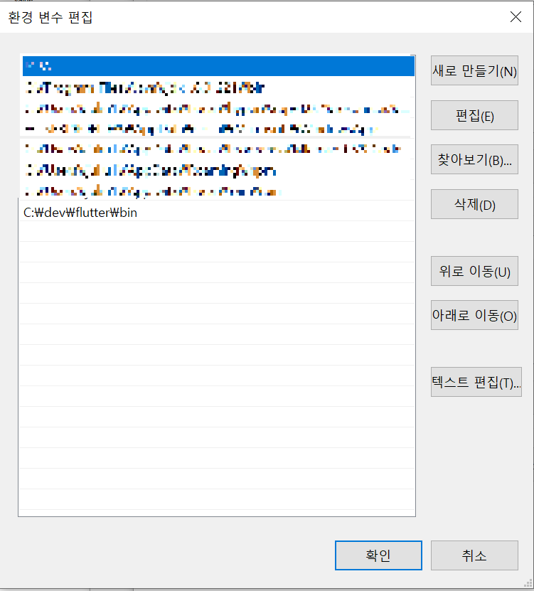Select blurred entry directly above flutter path
This screenshot has height=591, width=534.
(x=217, y=191)
